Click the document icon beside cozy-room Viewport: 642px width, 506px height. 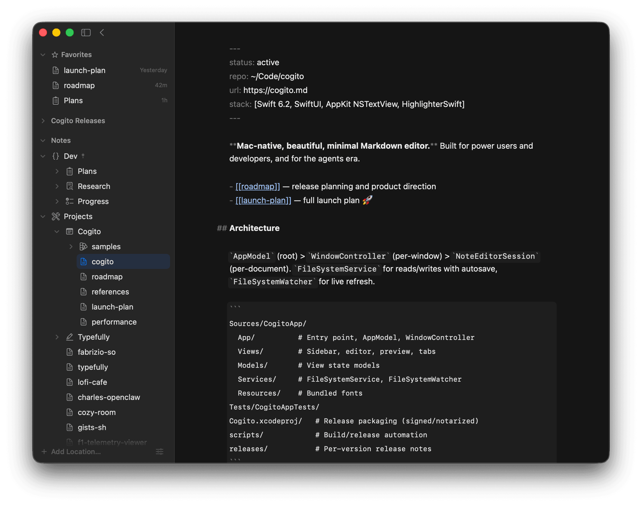(70, 413)
